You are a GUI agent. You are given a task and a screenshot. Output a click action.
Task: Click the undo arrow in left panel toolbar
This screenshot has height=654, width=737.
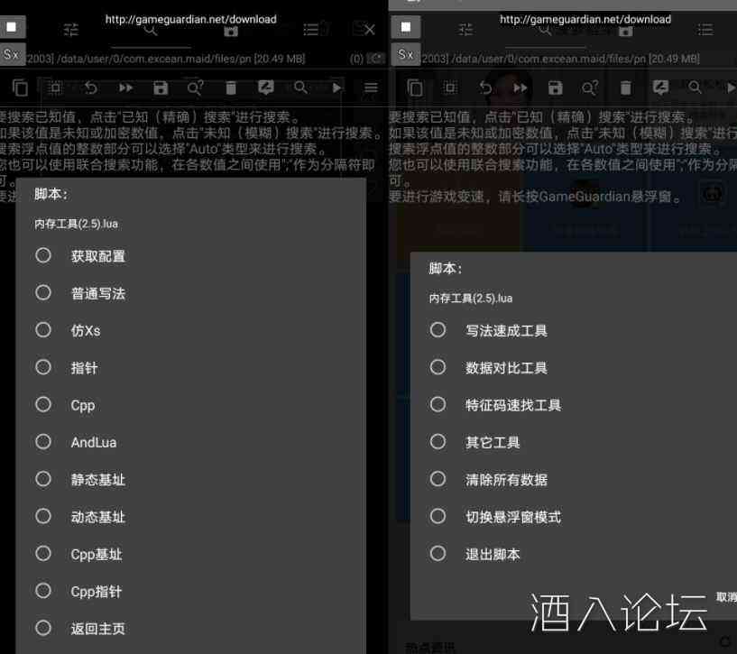[90, 88]
